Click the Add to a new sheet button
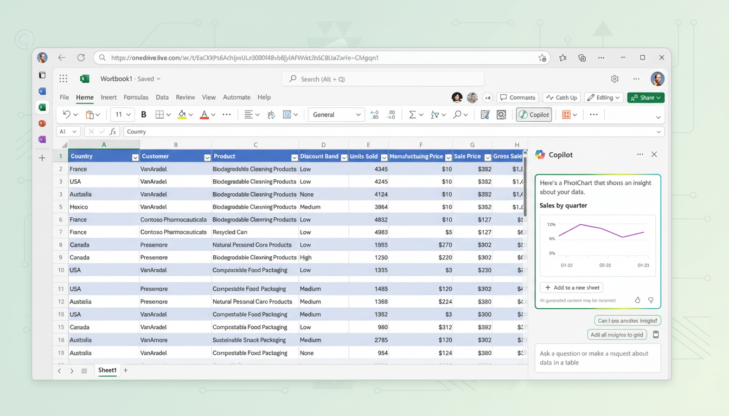The image size is (729, 416). point(571,287)
